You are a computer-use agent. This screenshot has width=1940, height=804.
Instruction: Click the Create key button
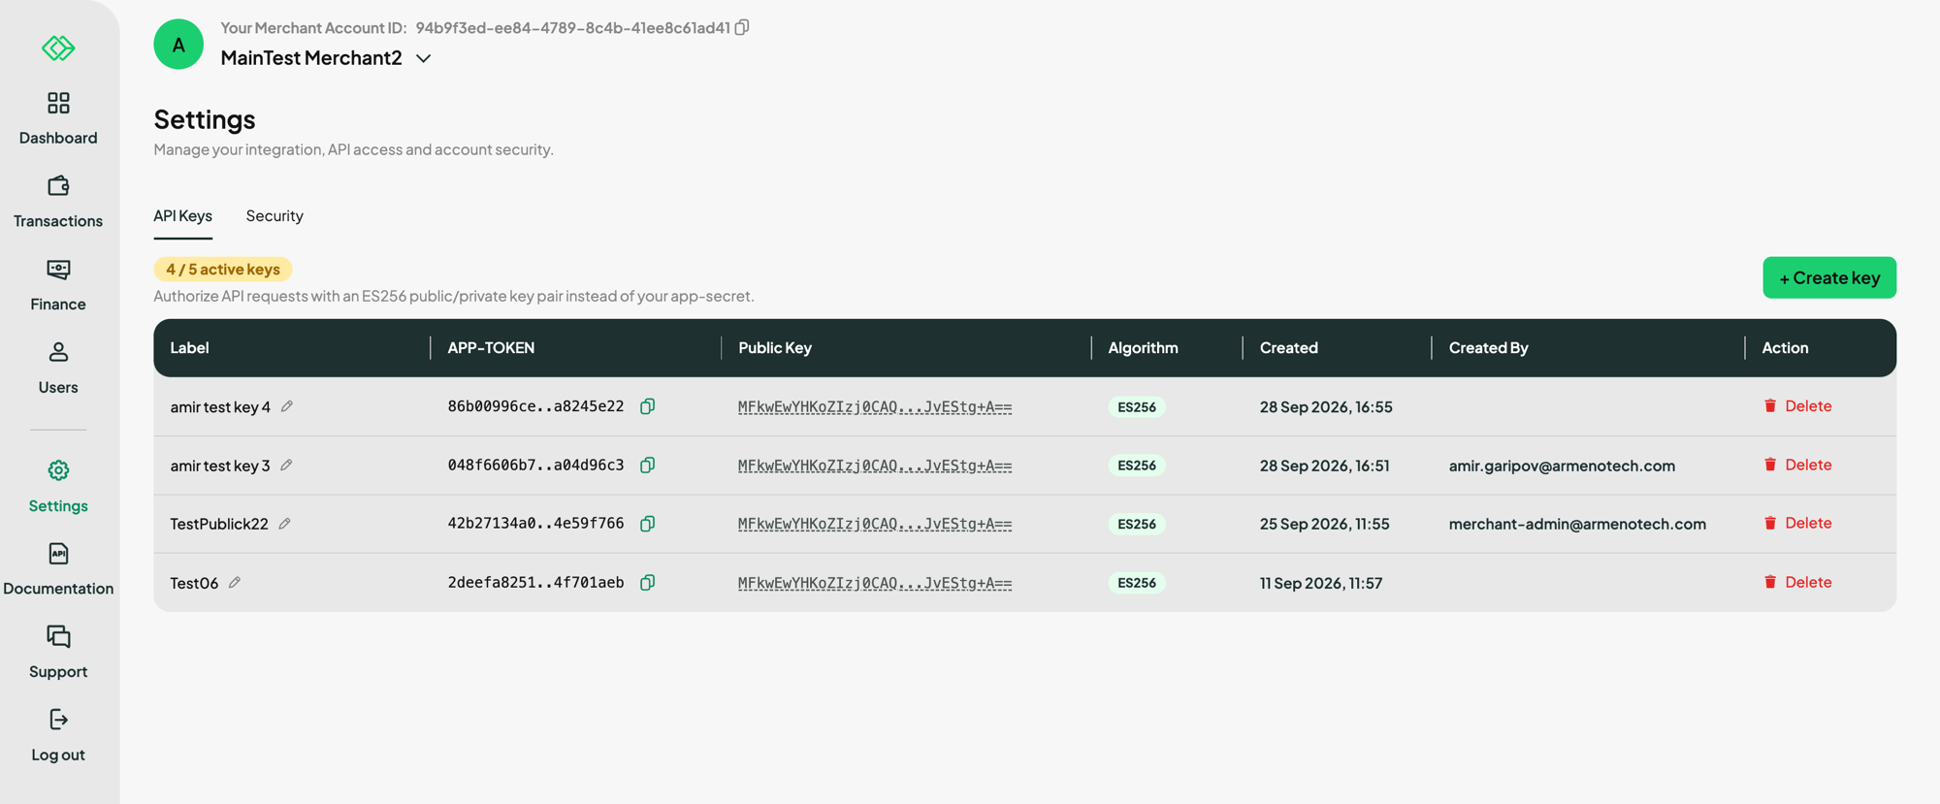pos(1829,277)
